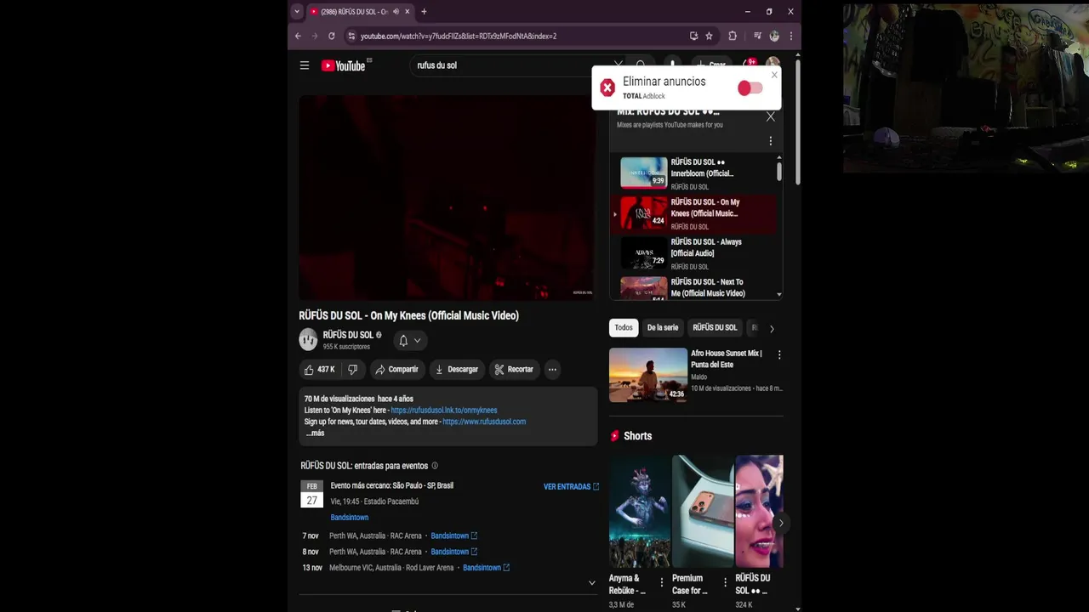Click the video player area
Image resolution: width=1089 pixels, height=612 pixels.
pyautogui.click(x=447, y=197)
